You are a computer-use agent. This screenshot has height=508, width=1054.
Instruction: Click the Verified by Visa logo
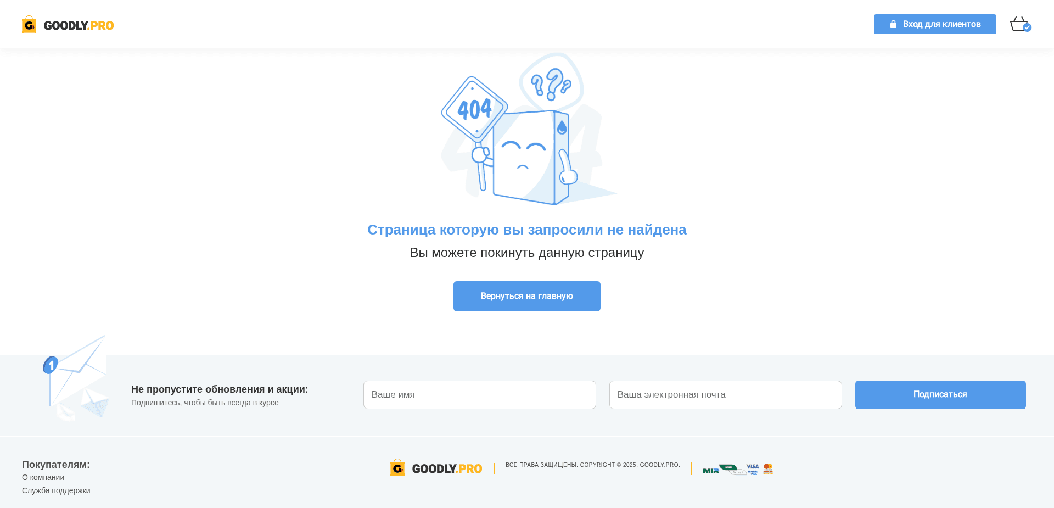753,469
